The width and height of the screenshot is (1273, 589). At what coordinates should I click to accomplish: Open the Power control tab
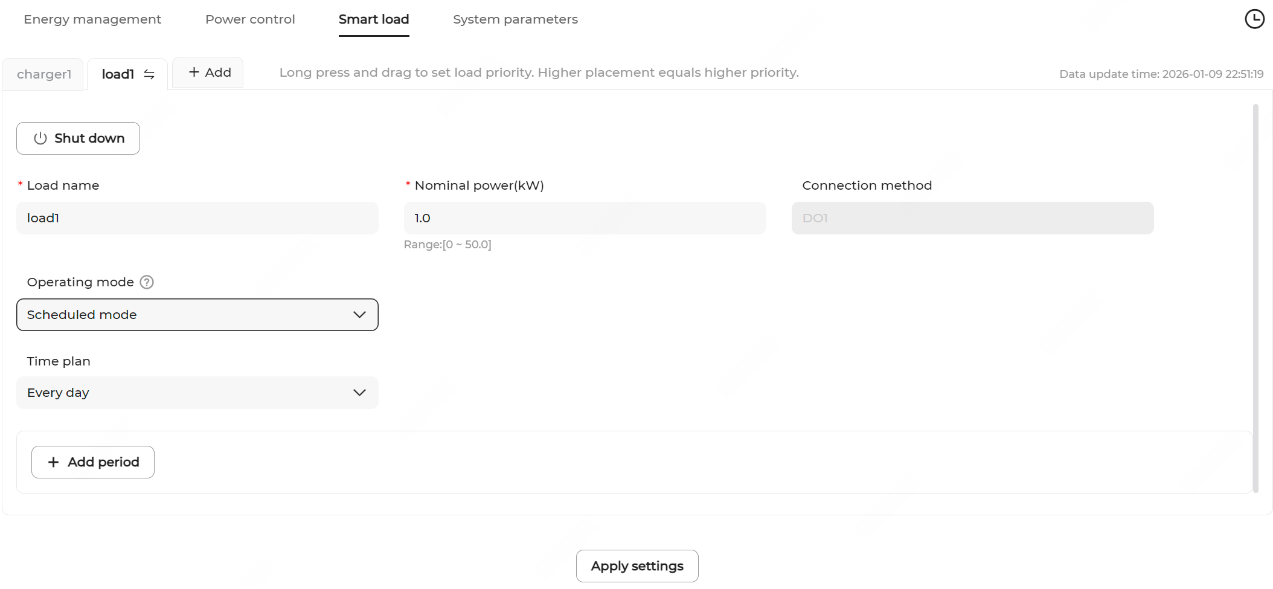tap(250, 19)
